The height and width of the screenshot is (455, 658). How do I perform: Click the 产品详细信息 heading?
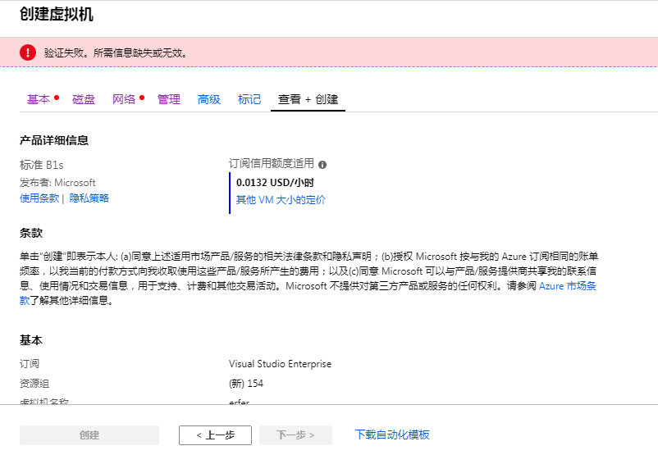(x=54, y=140)
